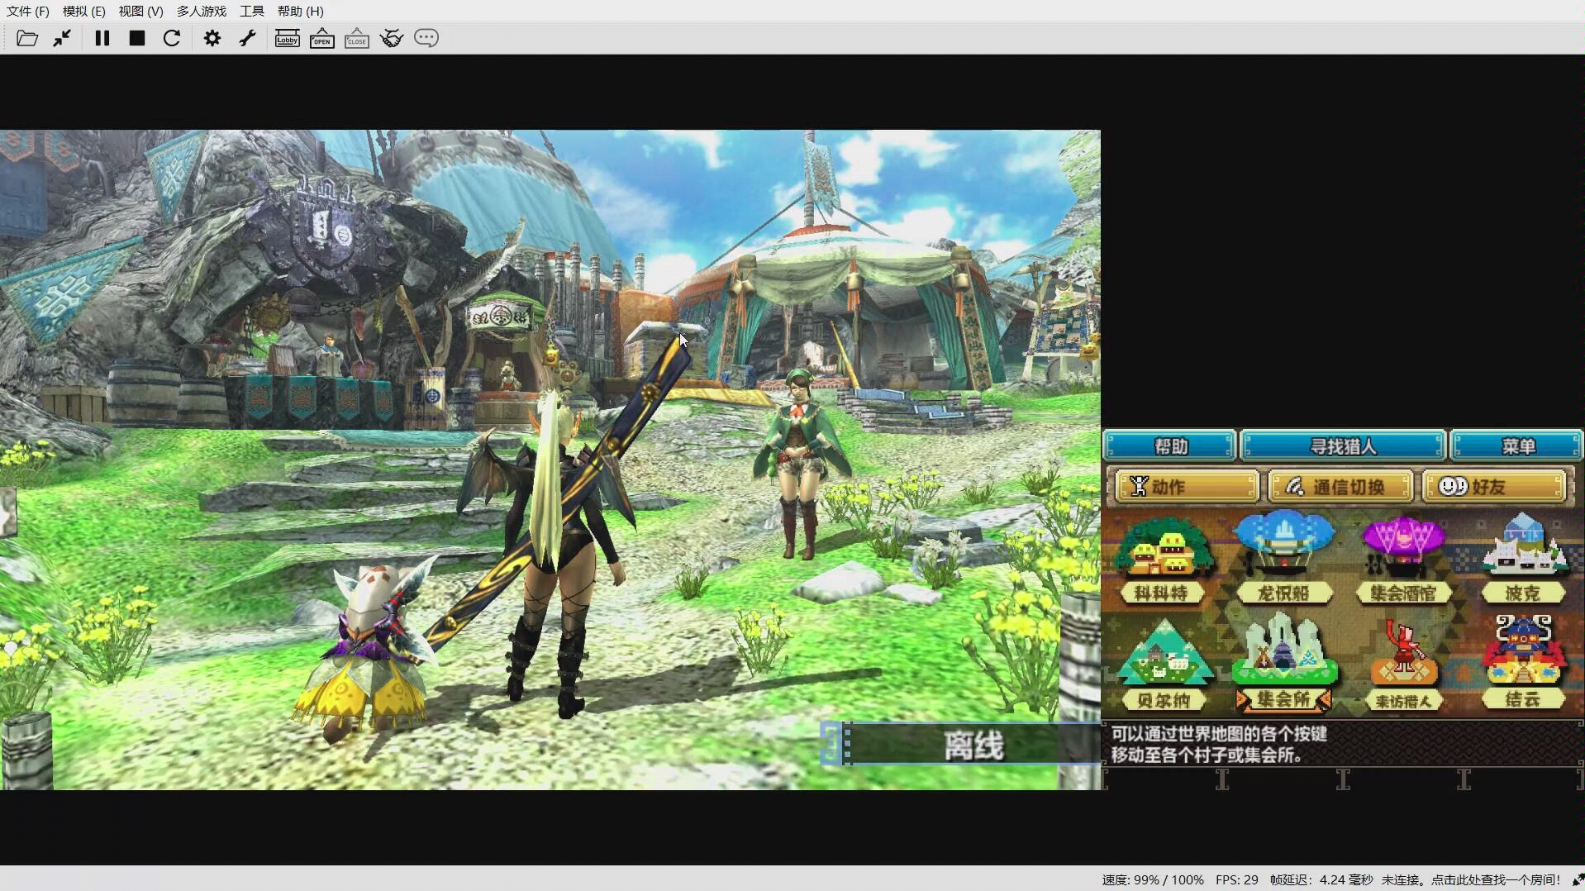Image resolution: width=1585 pixels, height=891 pixels.
Task: Open the 模拟 (E) menu
Action: (x=83, y=11)
